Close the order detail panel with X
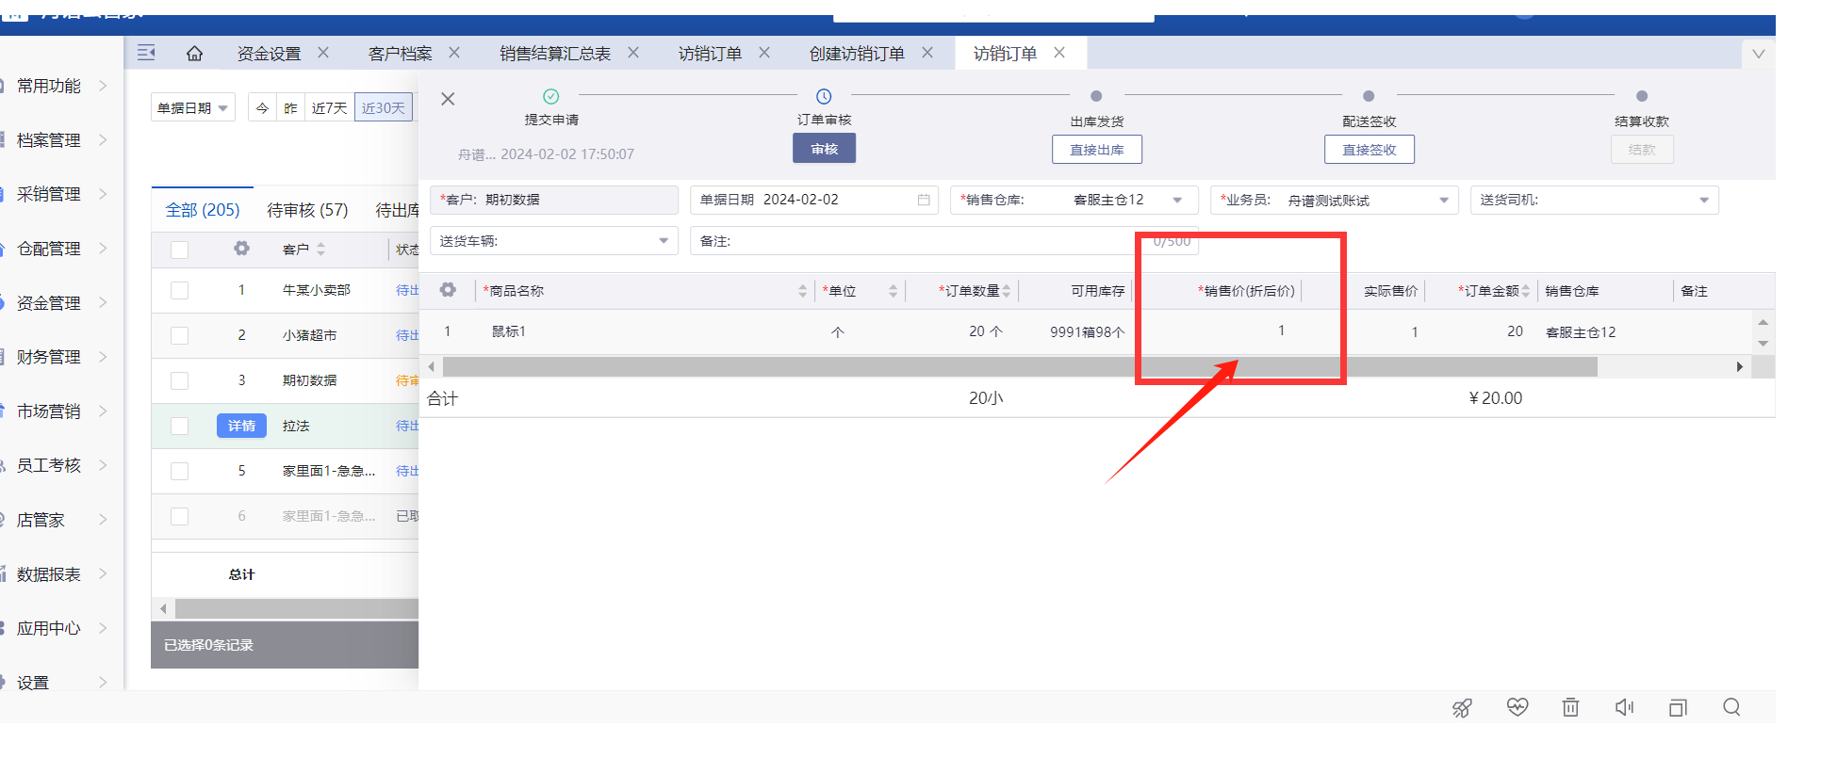Viewport: 1837px width, 758px height. point(448,99)
